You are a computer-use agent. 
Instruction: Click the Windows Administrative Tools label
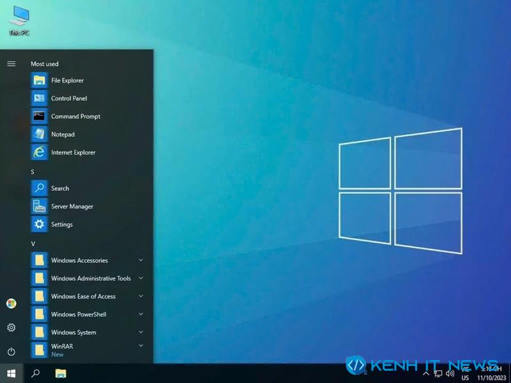(91, 278)
